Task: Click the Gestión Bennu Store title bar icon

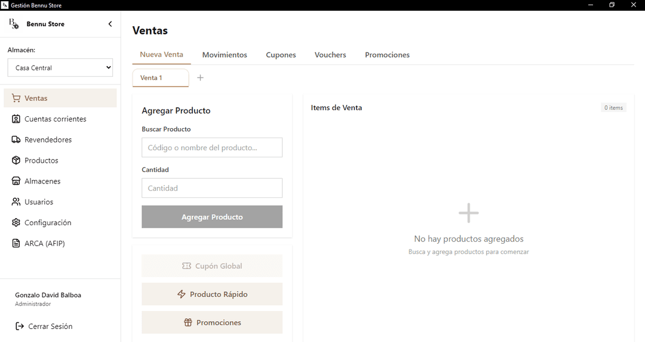Action: tap(5, 5)
